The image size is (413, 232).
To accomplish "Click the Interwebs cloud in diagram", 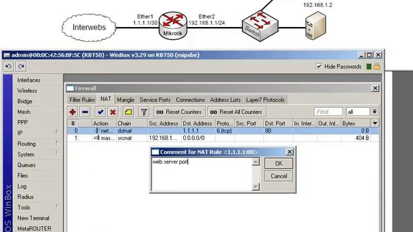I will (89, 27).
